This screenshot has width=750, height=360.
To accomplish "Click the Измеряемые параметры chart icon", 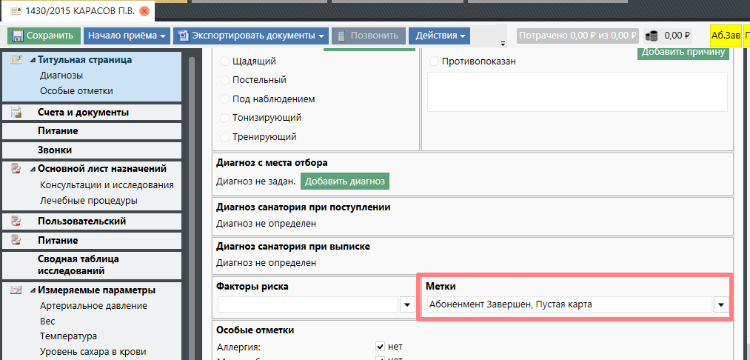I will tap(16, 290).
